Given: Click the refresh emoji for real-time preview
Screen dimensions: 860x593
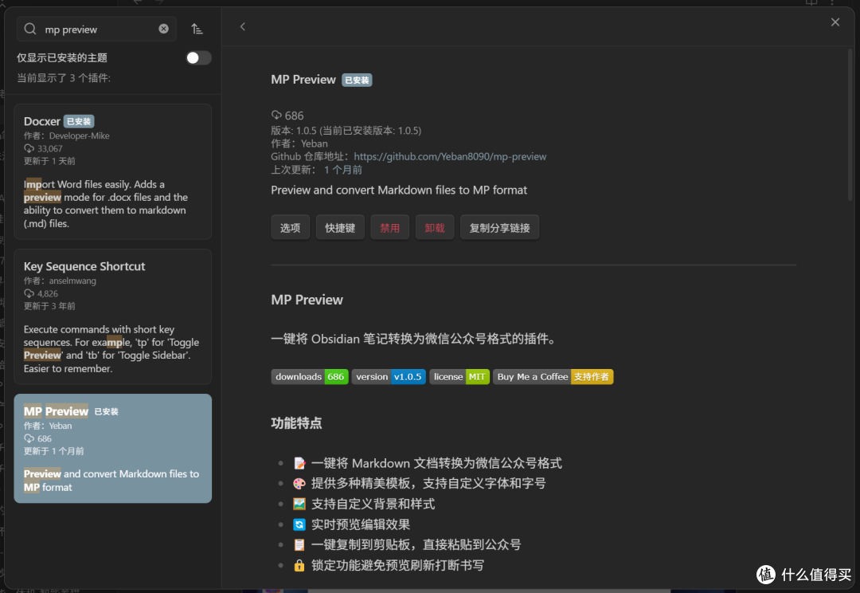Looking at the screenshot, I should (299, 524).
